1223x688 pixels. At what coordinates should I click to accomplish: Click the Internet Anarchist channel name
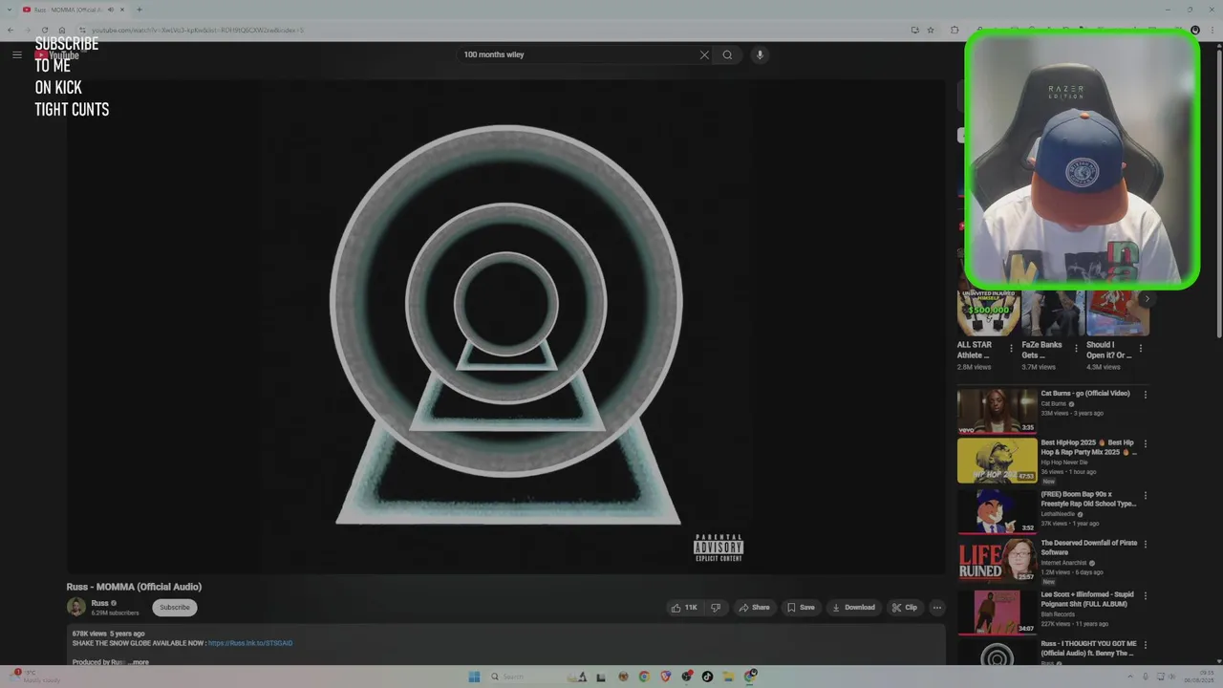1064,563
